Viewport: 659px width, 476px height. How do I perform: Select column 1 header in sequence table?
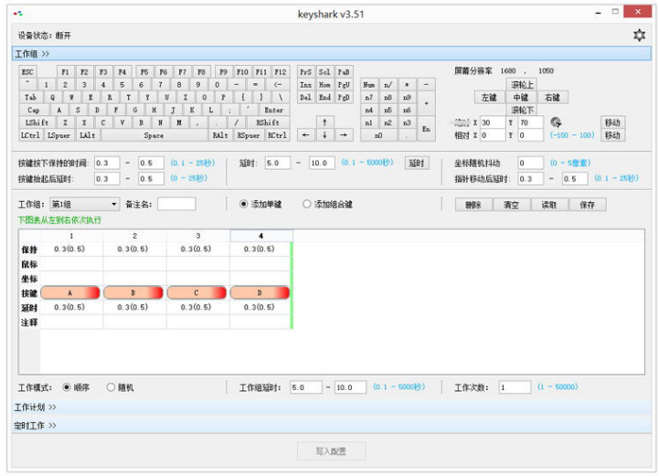(71, 236)
